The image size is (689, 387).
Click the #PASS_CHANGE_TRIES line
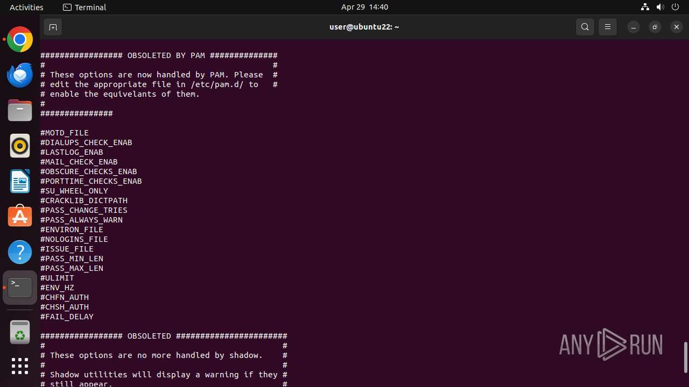(x=84, y=210)
